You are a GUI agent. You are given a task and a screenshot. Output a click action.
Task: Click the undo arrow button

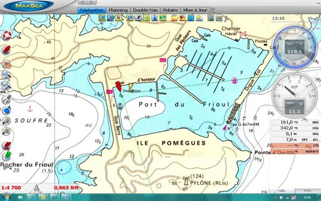pyautogui.click(x=83, y=2)
